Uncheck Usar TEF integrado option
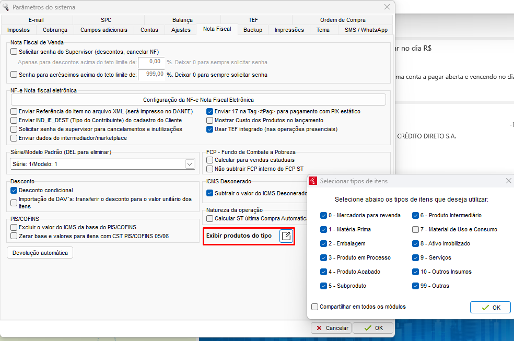This screenshot has width=514, height=341. coord(210,129)
